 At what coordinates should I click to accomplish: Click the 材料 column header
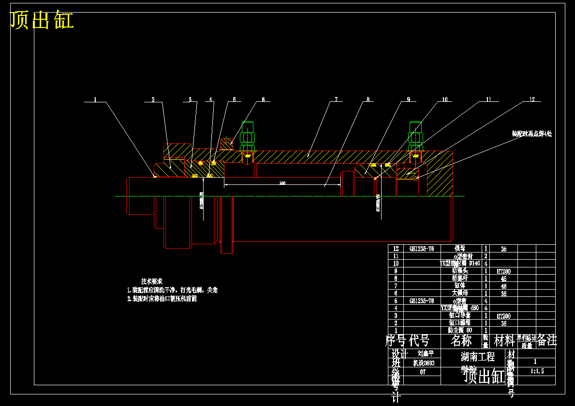point(504,341)
